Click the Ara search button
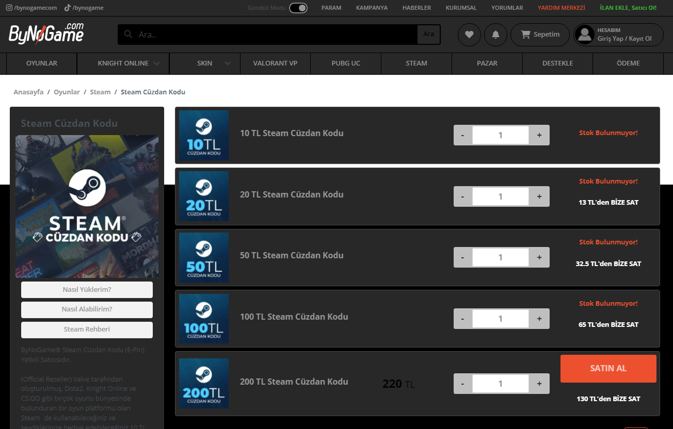Viewport: 673px width, 429px height. (x=428, y=35)
